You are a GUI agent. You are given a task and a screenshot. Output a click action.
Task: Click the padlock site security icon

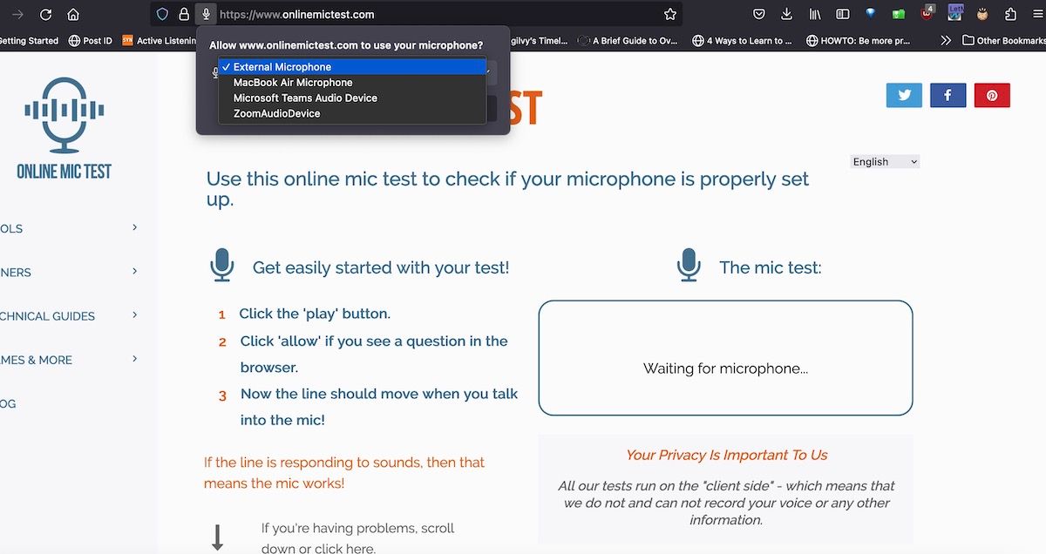click(x=184, y=14)
